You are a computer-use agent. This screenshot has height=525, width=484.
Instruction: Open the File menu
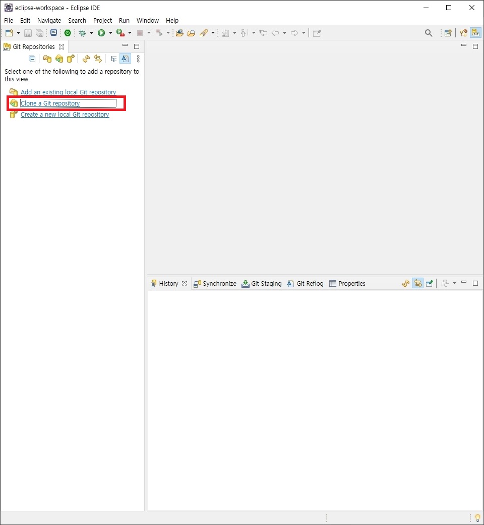point(9,20)
